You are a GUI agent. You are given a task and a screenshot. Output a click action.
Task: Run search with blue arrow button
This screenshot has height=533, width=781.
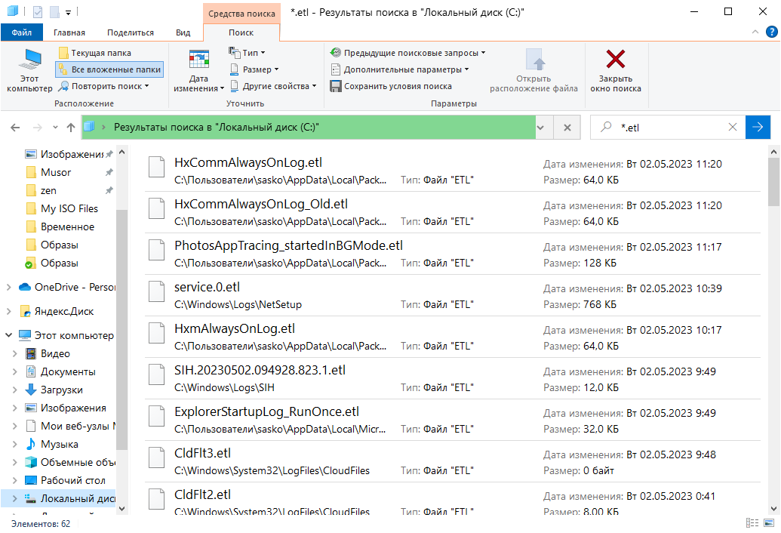tap(758, 128)
